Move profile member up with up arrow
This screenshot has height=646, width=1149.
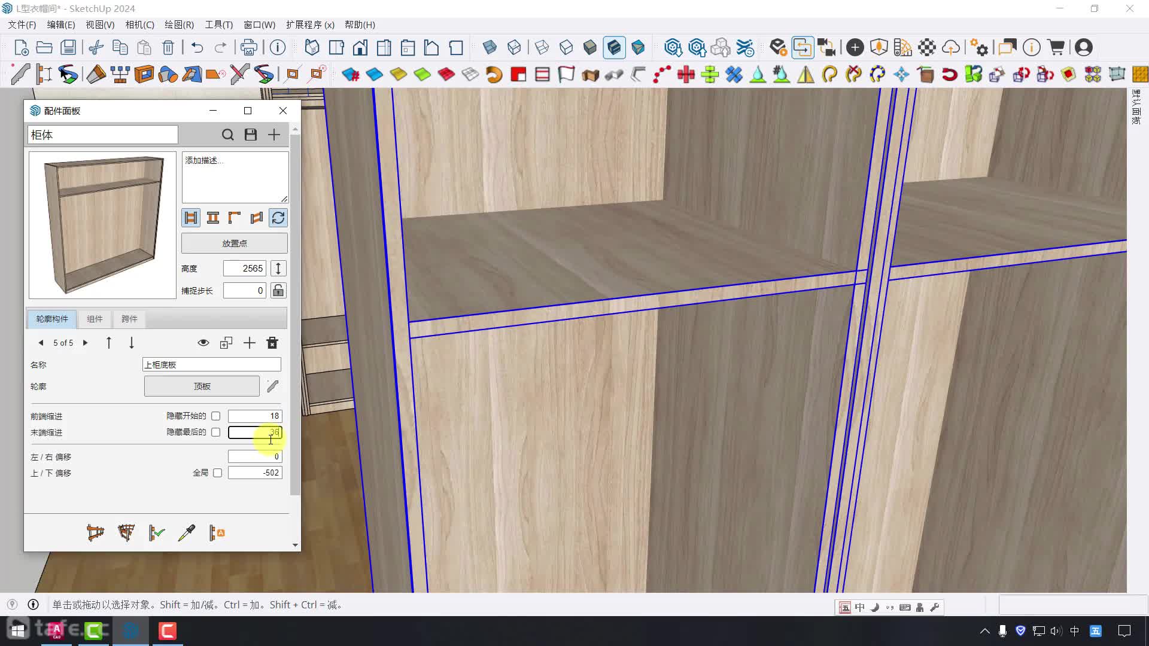click(109, 343)
